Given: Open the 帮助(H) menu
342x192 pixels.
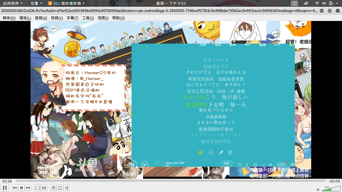Looking at the screenshot, I should 118,18.
